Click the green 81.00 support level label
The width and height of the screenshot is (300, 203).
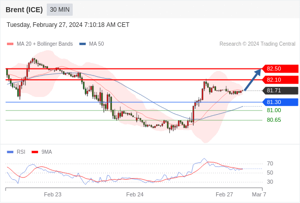(x=274, y=110)
